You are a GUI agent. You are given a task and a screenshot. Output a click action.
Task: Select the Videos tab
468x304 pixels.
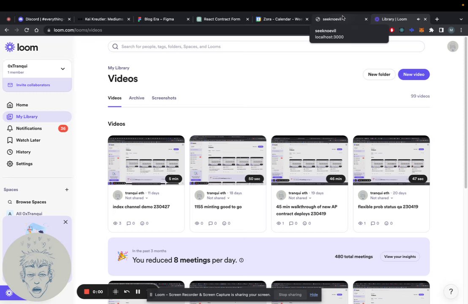[114, 98]
